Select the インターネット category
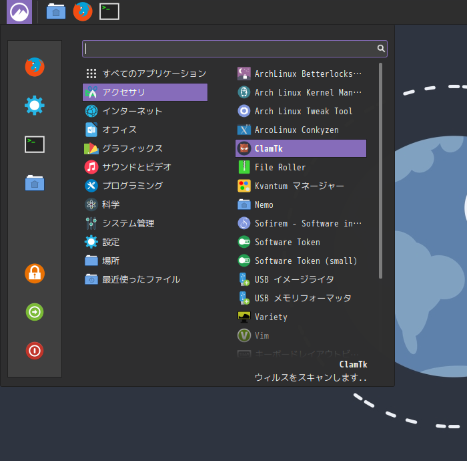This screenshot has width=467, height=461. pyautogui.click(x=132, y=111)
